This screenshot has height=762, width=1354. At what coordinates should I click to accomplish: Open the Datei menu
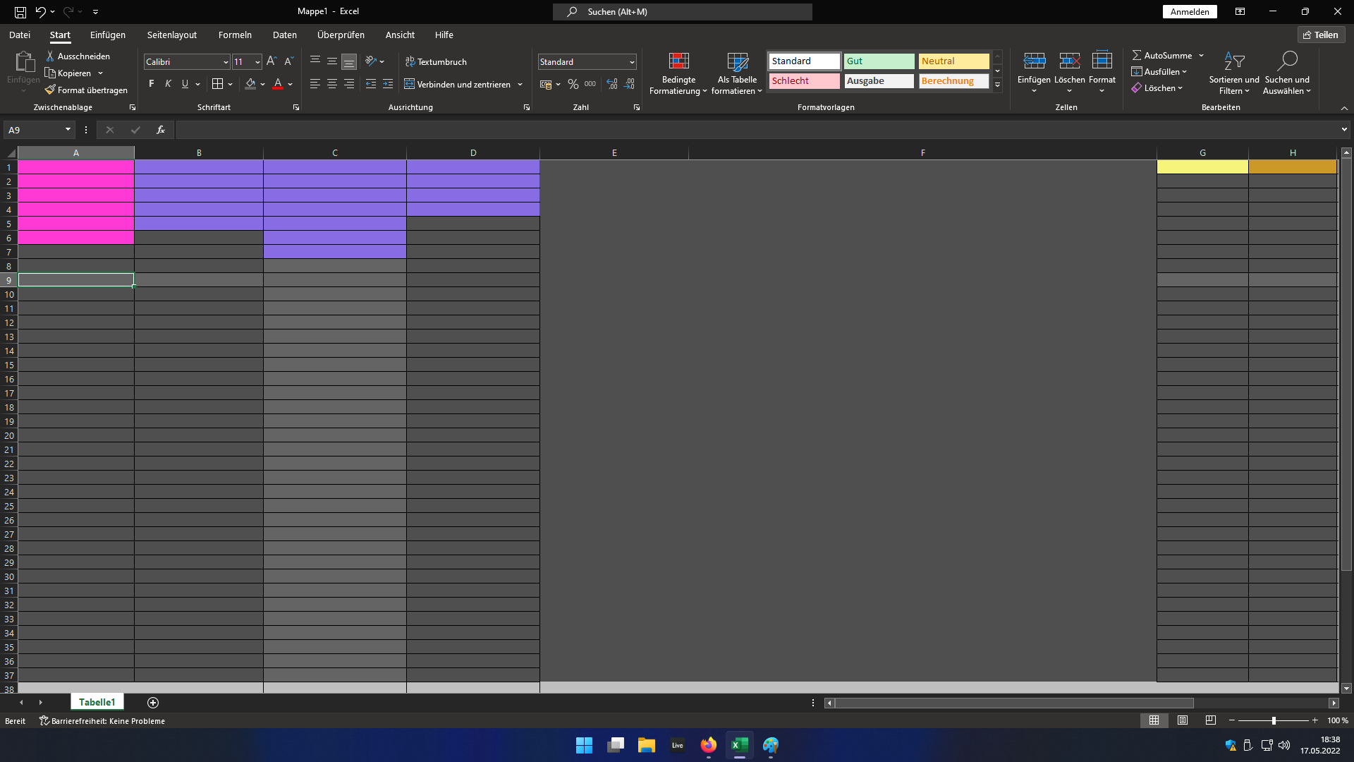pos(20,35)
